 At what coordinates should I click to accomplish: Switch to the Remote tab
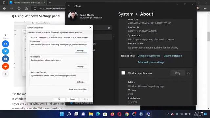(x=78, y=32)
